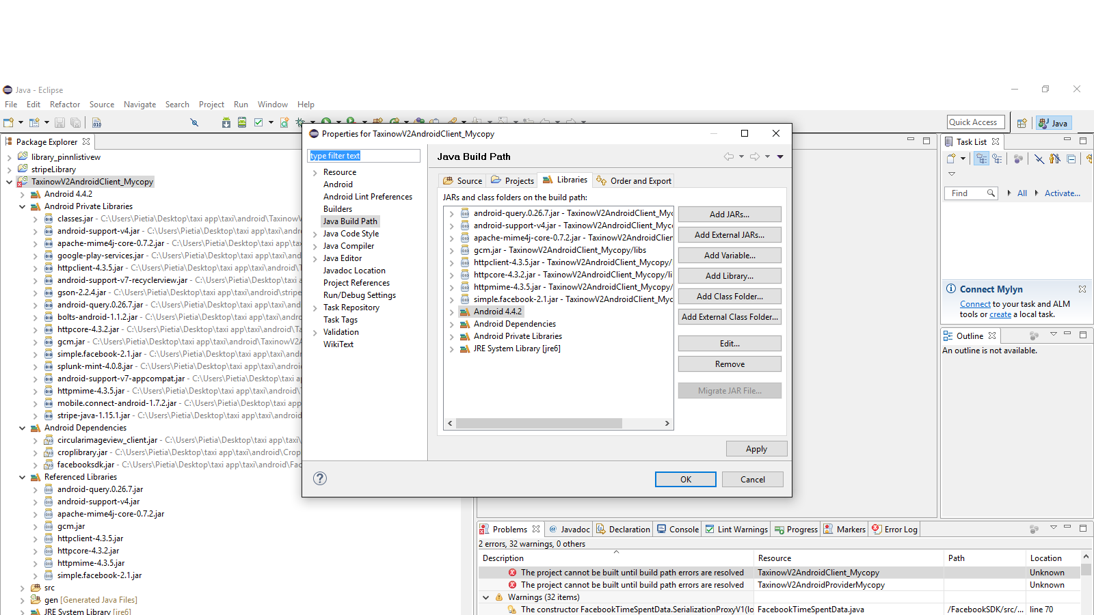The height and width of the screenshot is (615, 1094).
Task: Expand the Java Compiler preferences node
Action: coord(315,247)
